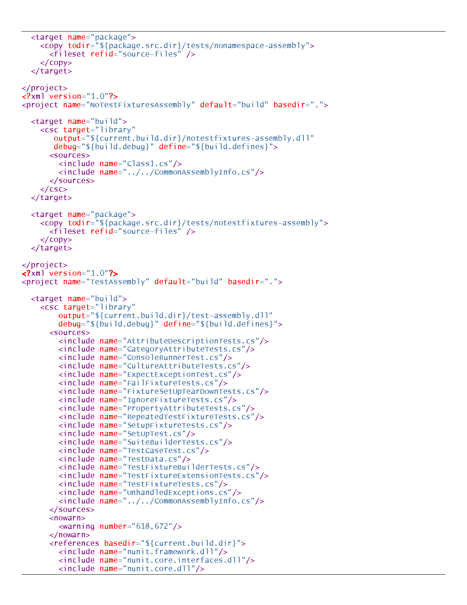The width and height of the screenshot is (467, 605).
Task: Click the nunit.core.interfaces.dll reference line
Action: click(157, 560)
